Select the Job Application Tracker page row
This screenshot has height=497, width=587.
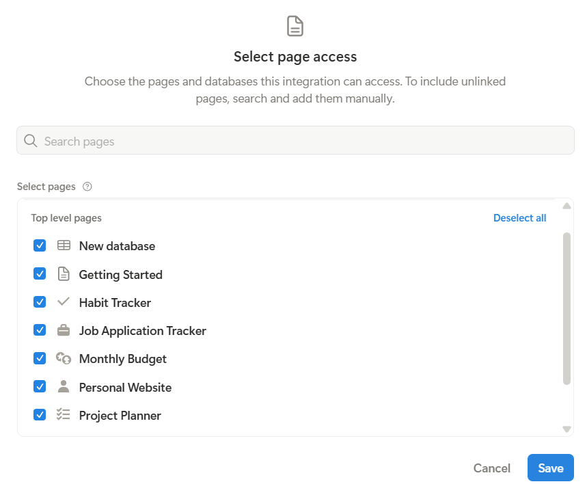(x=142, y=331)
